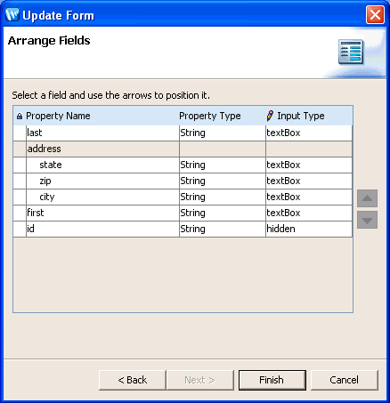
Task: Click the String cell in 'first' row
Action: pyautogui.click(x=223, y=213)
